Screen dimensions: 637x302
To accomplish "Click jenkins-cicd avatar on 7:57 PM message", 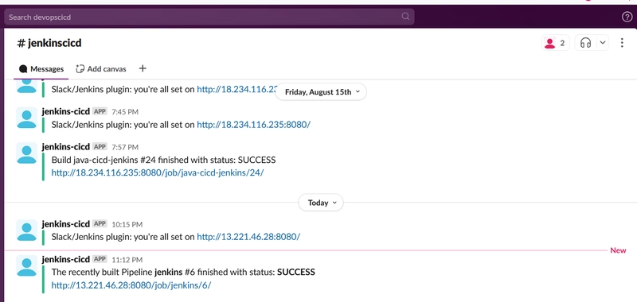I will pos(26,153).
